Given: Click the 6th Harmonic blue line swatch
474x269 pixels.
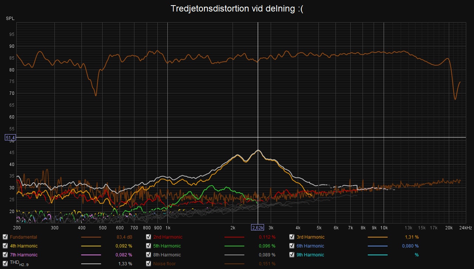Looking at the screenshot, I should click(378, 246).
